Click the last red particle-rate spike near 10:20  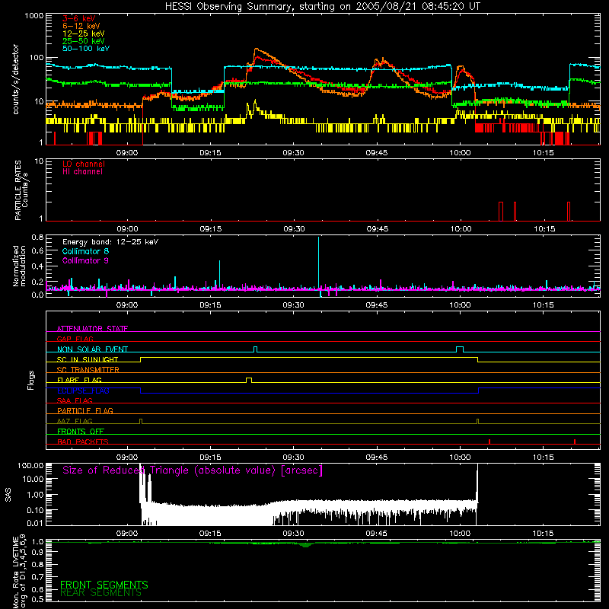(568, 212)
